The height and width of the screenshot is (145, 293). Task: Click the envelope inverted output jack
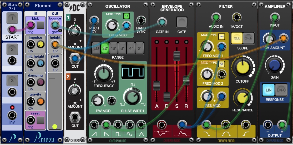161,124
